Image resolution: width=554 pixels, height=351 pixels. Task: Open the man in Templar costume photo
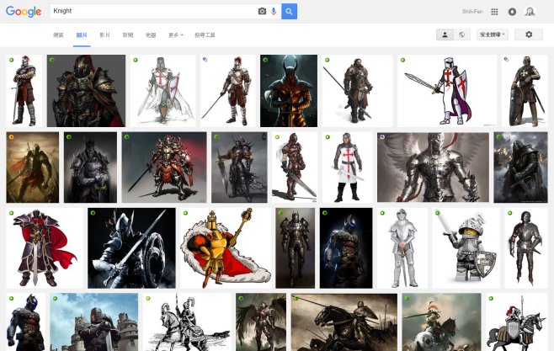[348, 168]
